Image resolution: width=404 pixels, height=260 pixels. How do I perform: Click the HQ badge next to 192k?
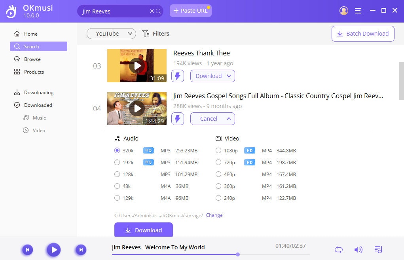click(x=148, y=162)
